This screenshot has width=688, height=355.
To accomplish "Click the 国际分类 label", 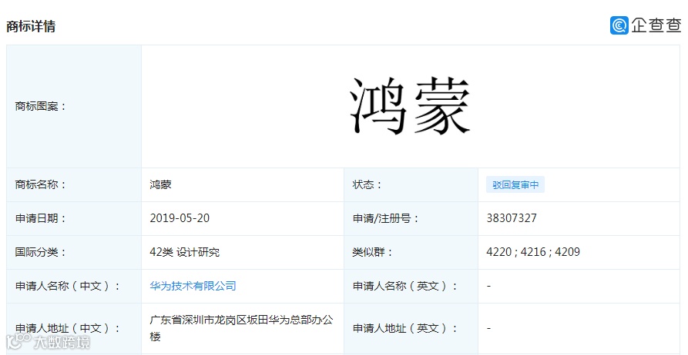I will [x=40, y=252].
